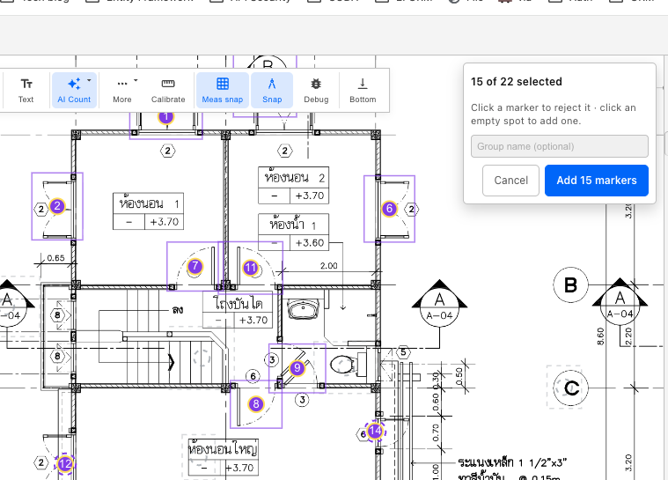The height and width of the screenshot is (480, 668).
Task: Click the 0.65 dimension label
Action: pyautogui.click(x=55, y=258)
